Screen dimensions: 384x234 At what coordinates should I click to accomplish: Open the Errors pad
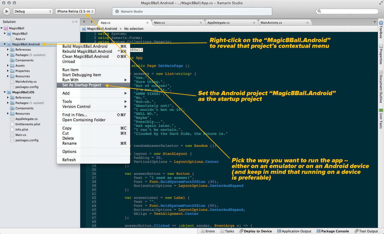(x=208, y=231)
